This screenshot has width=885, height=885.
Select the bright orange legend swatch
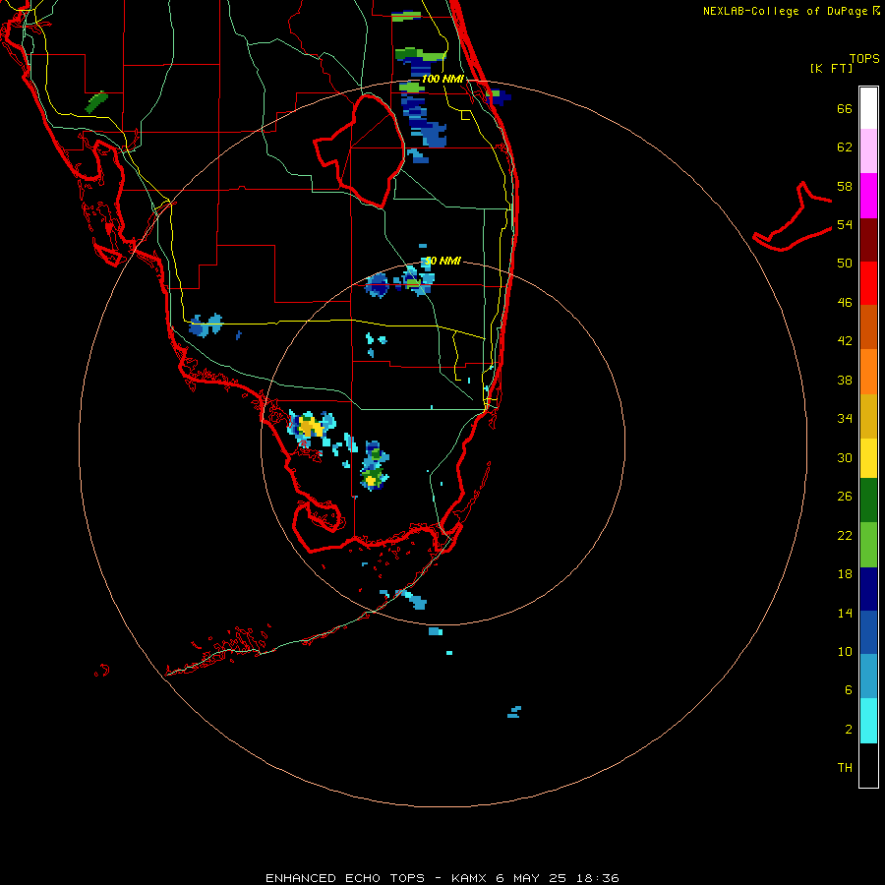coord(868,372)
